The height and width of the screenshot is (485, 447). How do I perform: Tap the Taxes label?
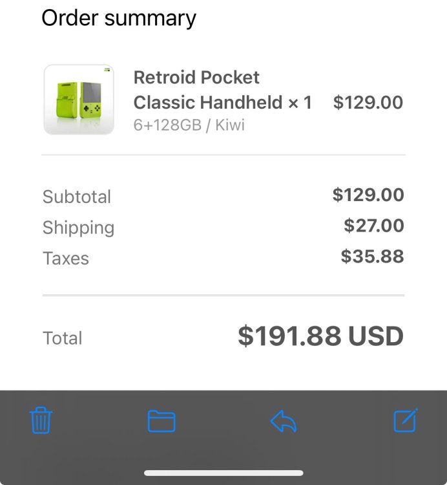click(x=66, y=259)
